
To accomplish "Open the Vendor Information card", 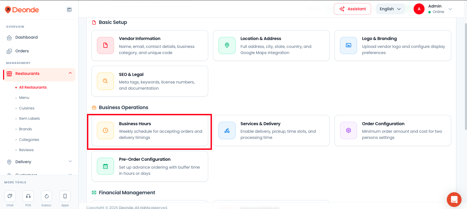I will [x=150, y=45].
